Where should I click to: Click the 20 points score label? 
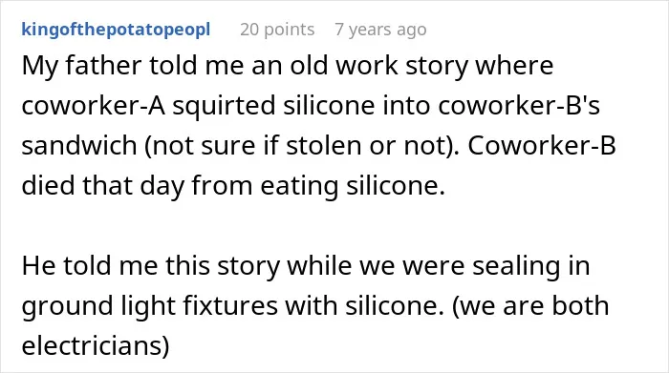pos(277,30)
